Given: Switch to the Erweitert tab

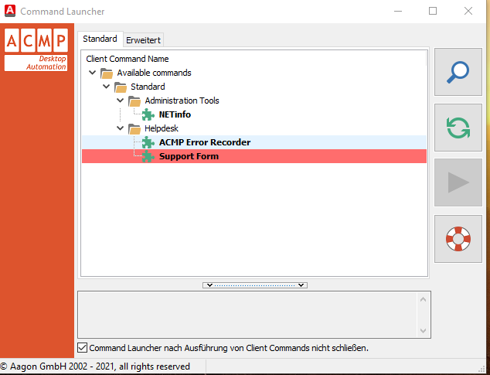Looking at the screenshot, I should tap(143, 40).
